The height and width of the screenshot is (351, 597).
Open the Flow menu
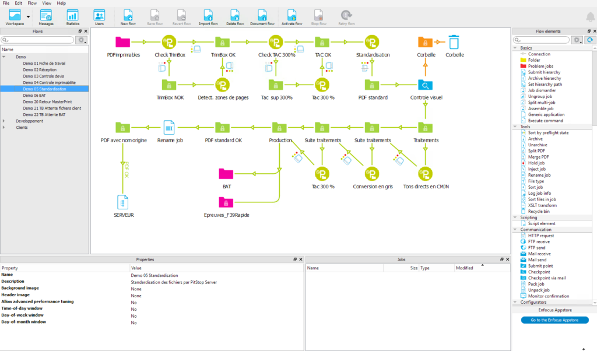coord(32,3)
